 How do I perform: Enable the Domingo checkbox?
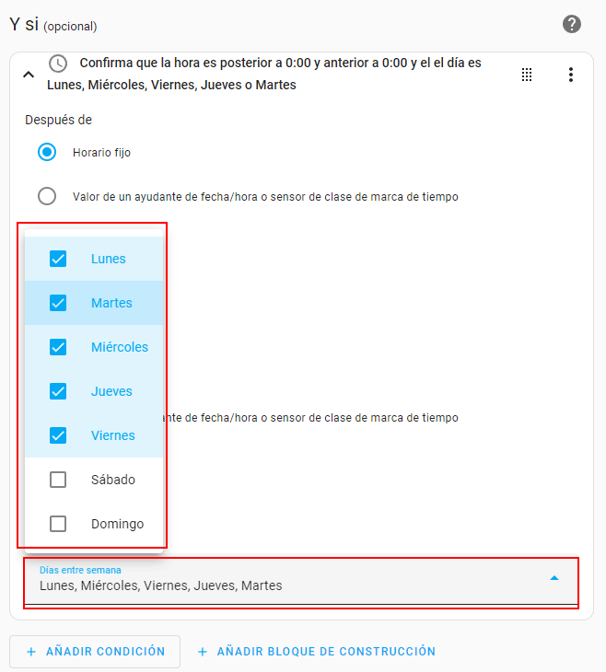(x=58, y=524)
